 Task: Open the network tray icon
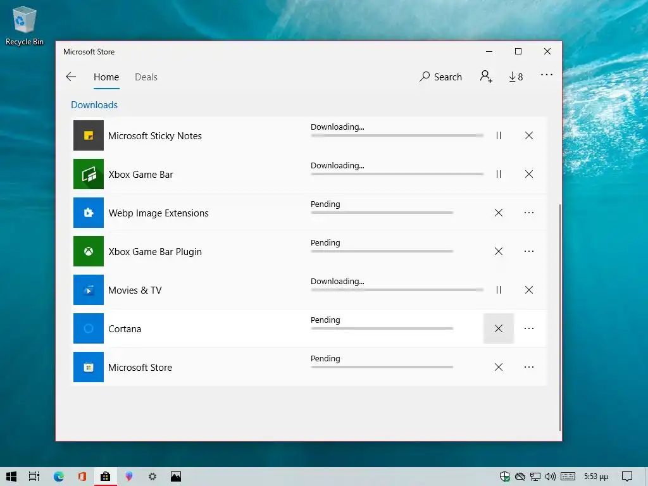[x=535, y=477]
